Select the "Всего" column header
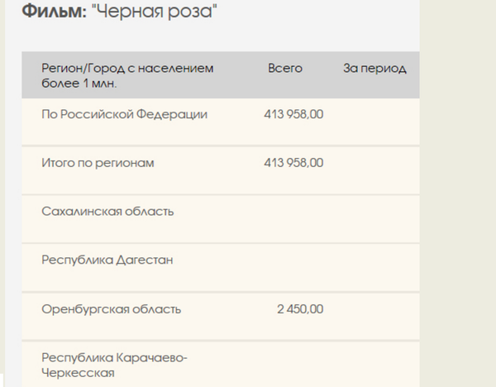Screen dimensions: 496x387 pyautogui.click(x=285, y=69)
